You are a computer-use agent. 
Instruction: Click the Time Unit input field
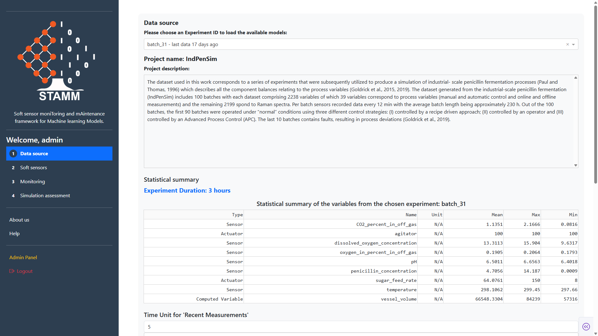[361, 327]
